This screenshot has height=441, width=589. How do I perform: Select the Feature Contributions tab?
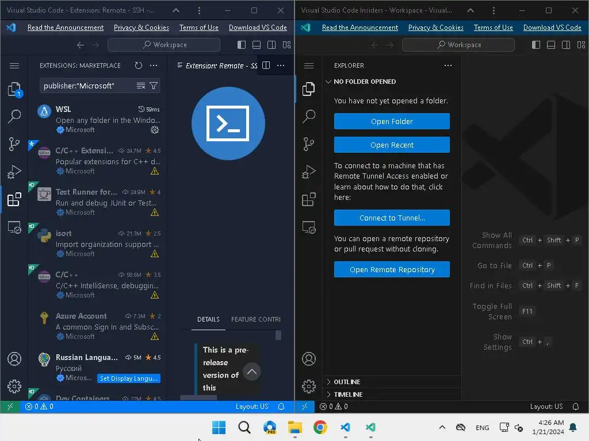coord(256,319)
